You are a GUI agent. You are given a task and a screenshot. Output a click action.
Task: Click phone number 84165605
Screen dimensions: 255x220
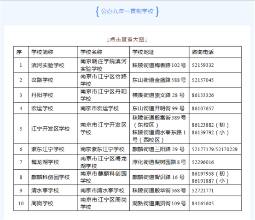pos(203,203)
